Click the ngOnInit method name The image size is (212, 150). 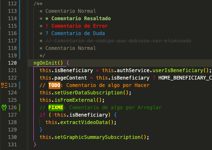45,63
